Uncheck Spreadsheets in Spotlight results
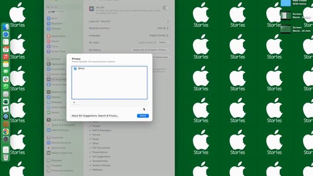This screenshot has width=313, height=176. (x=90, y=161)
